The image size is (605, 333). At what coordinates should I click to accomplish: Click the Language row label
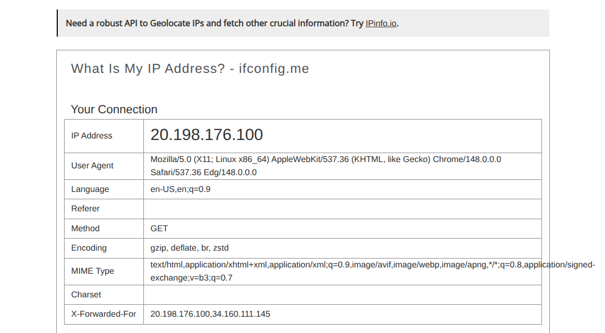90,189
